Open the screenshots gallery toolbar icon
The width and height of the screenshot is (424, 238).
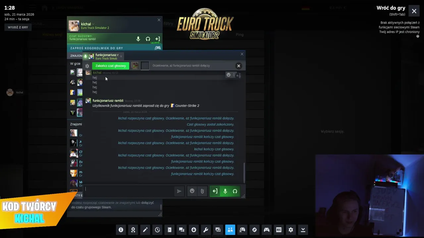[218, 230]
